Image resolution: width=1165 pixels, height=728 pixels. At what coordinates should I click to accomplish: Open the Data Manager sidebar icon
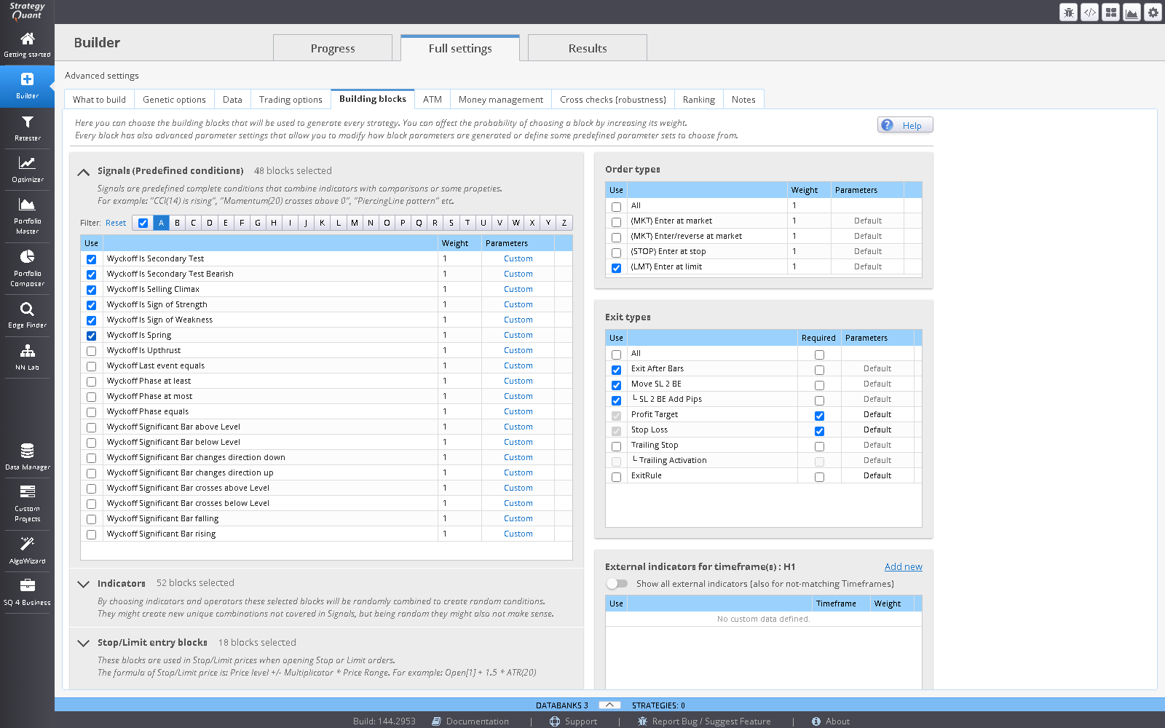(27, 457)
